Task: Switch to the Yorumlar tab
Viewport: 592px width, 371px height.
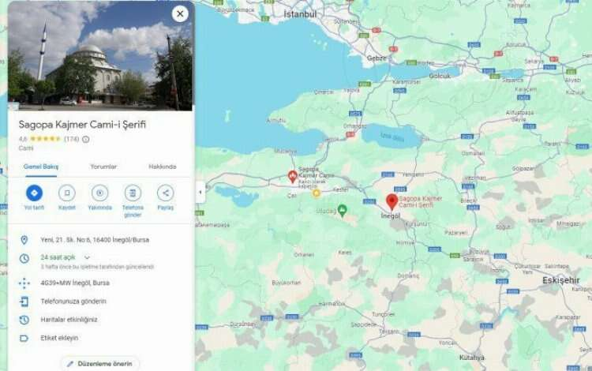Action: tap(103, 167)
